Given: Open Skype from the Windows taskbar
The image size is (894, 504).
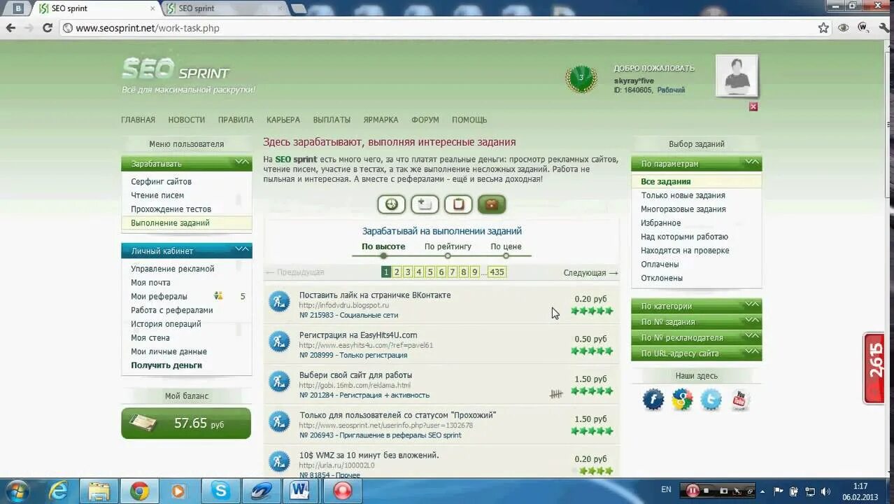Looking at the screenshot, I should pyautogui.click(x=220, y=491).
